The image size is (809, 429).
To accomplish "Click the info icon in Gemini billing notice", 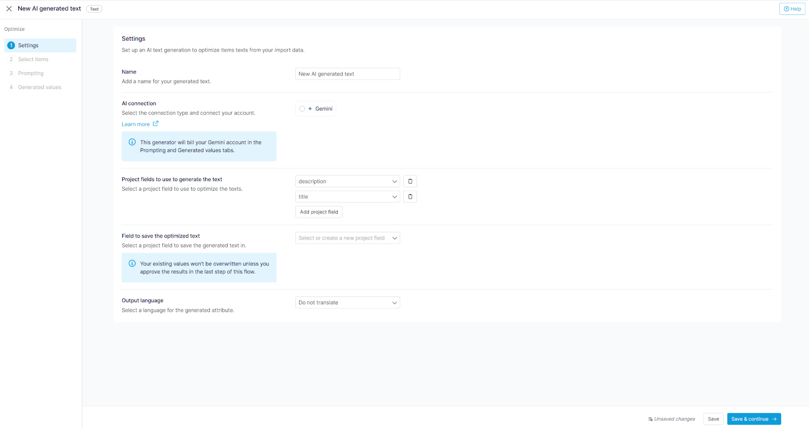I will (132, 142).
